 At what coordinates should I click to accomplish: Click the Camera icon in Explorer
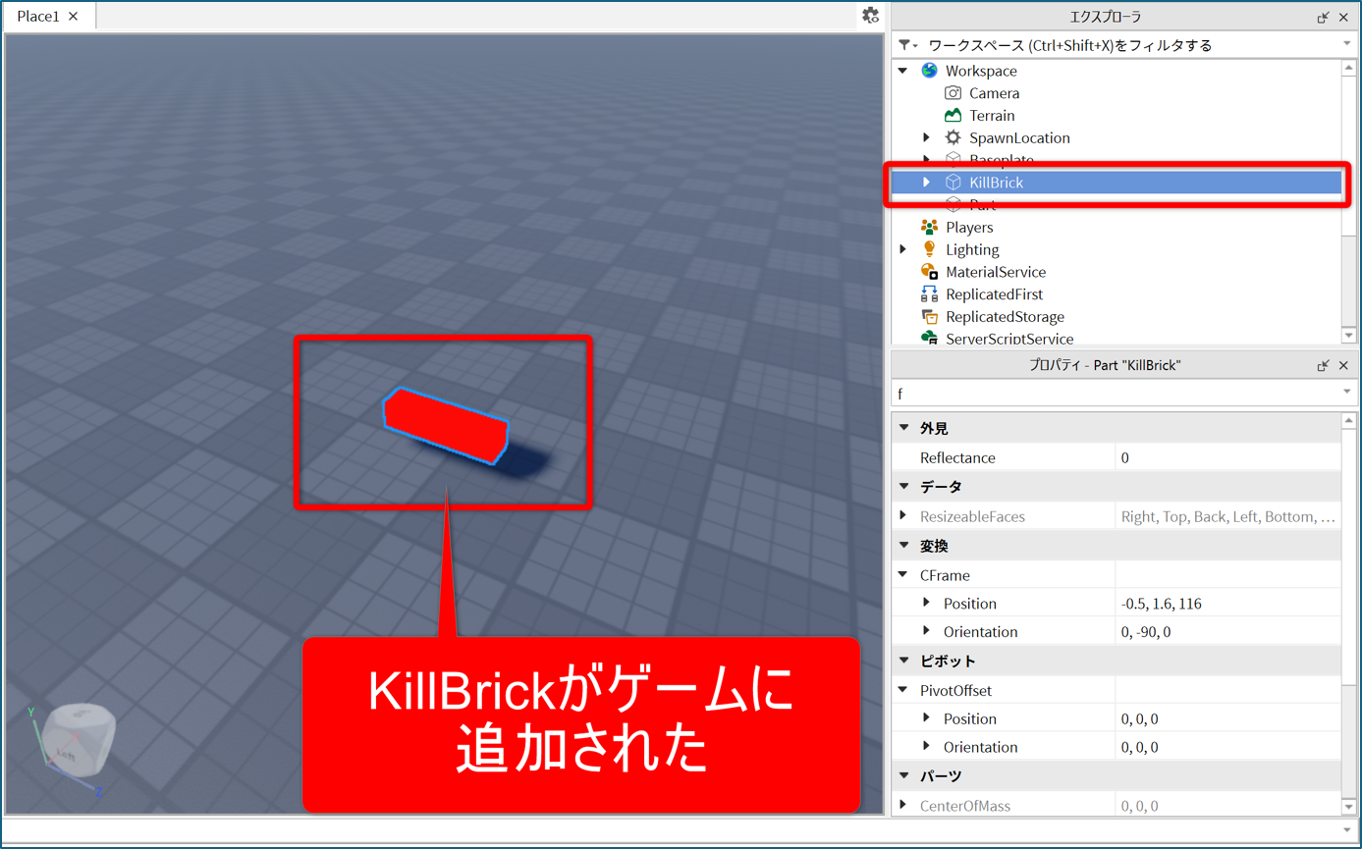pyautogui.click(x=953, y=93)
